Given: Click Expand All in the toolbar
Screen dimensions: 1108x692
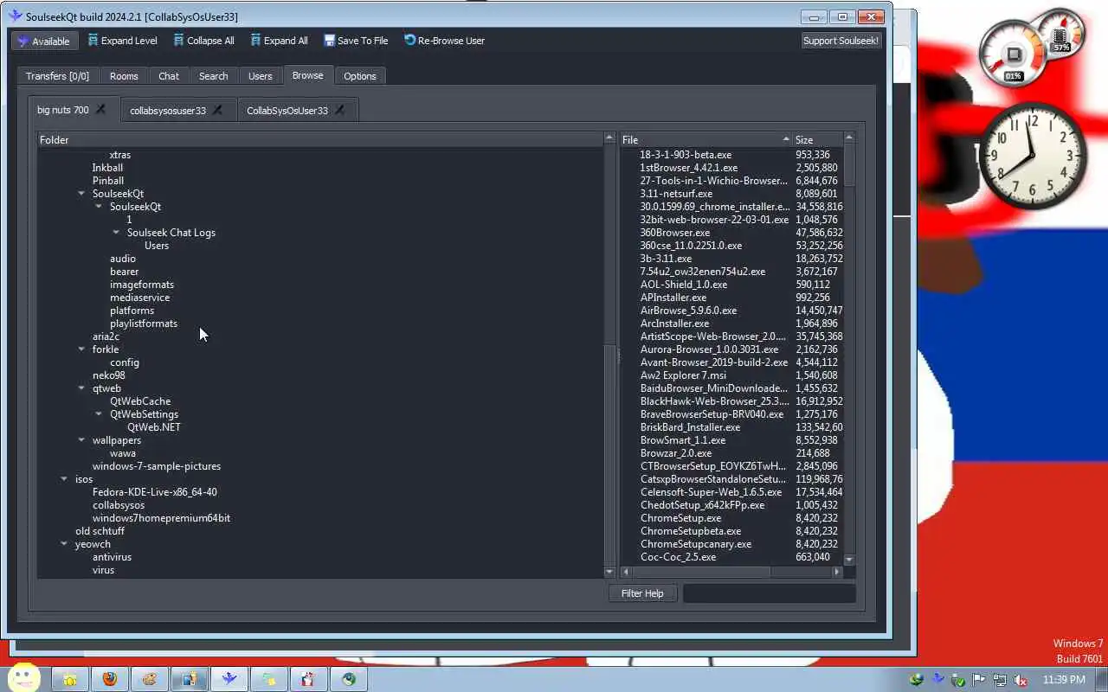Looking at the screenshot, I should click(279, 41).
